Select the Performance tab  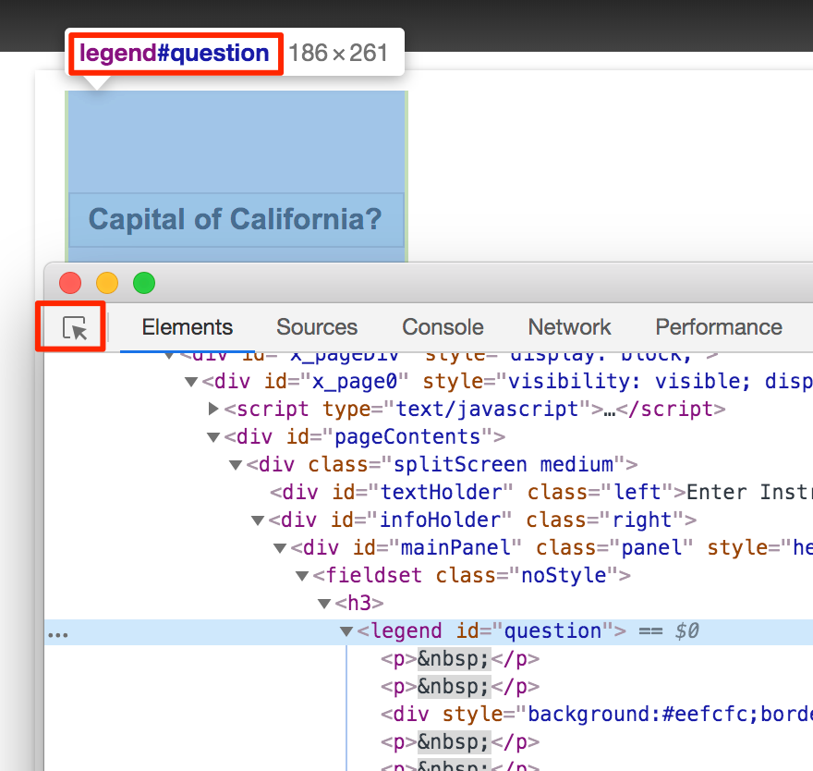pyautogui.click(x=719, y=327)
